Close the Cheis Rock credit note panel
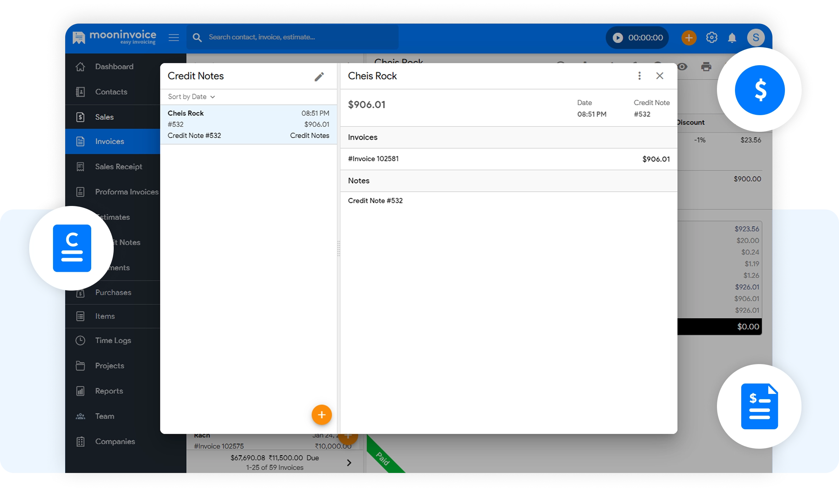This screenshot has width=839, height=491. [x=659, y=76]
